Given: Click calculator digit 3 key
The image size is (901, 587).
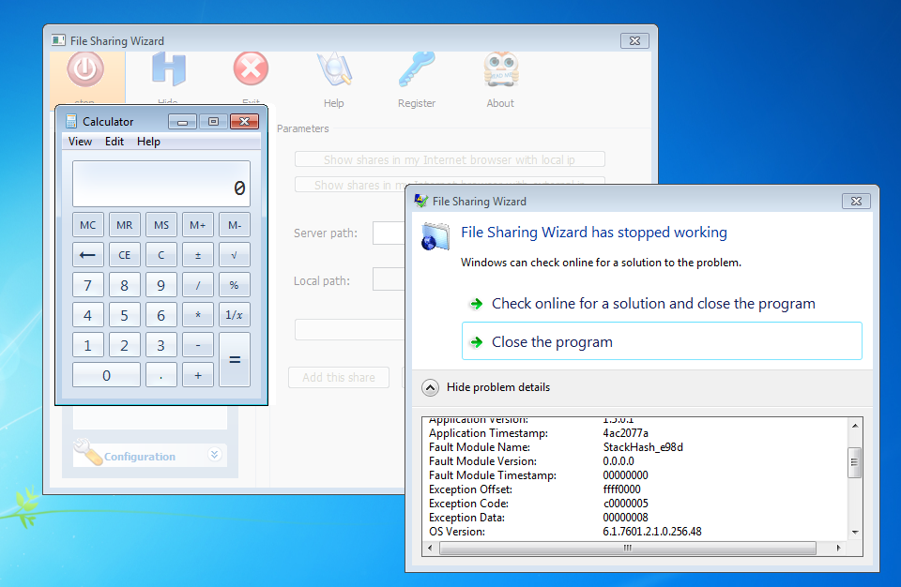Looking at the screenshot, I should [161, 345].
